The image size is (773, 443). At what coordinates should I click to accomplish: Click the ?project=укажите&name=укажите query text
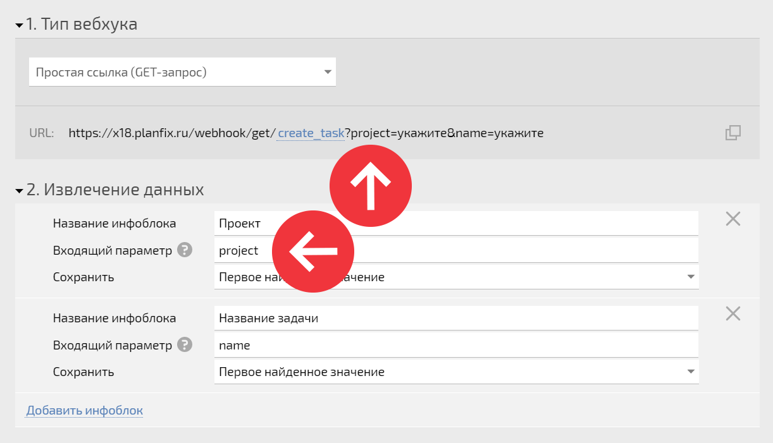(444, 133)
